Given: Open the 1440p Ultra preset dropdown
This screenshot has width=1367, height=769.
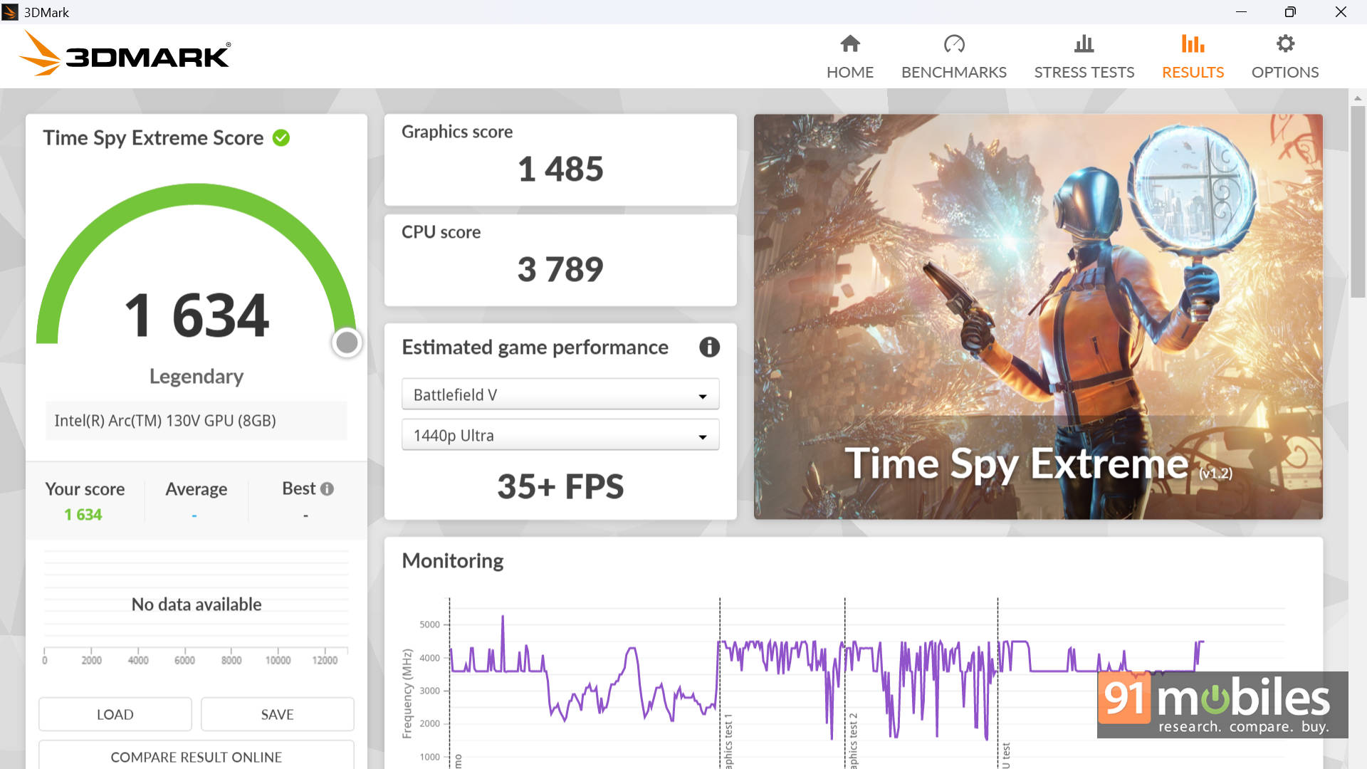Looking at the screenshot, I should [x=560, y=435].
